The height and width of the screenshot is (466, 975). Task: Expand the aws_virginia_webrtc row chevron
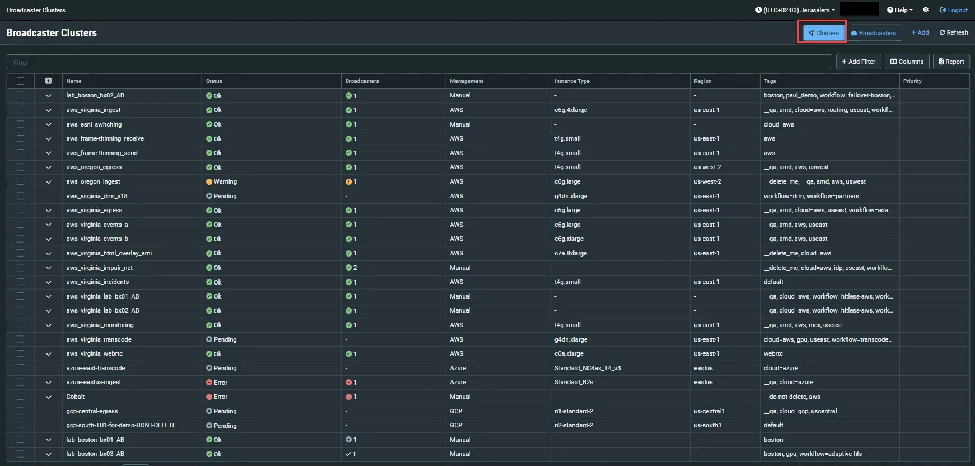click(48, 354)
